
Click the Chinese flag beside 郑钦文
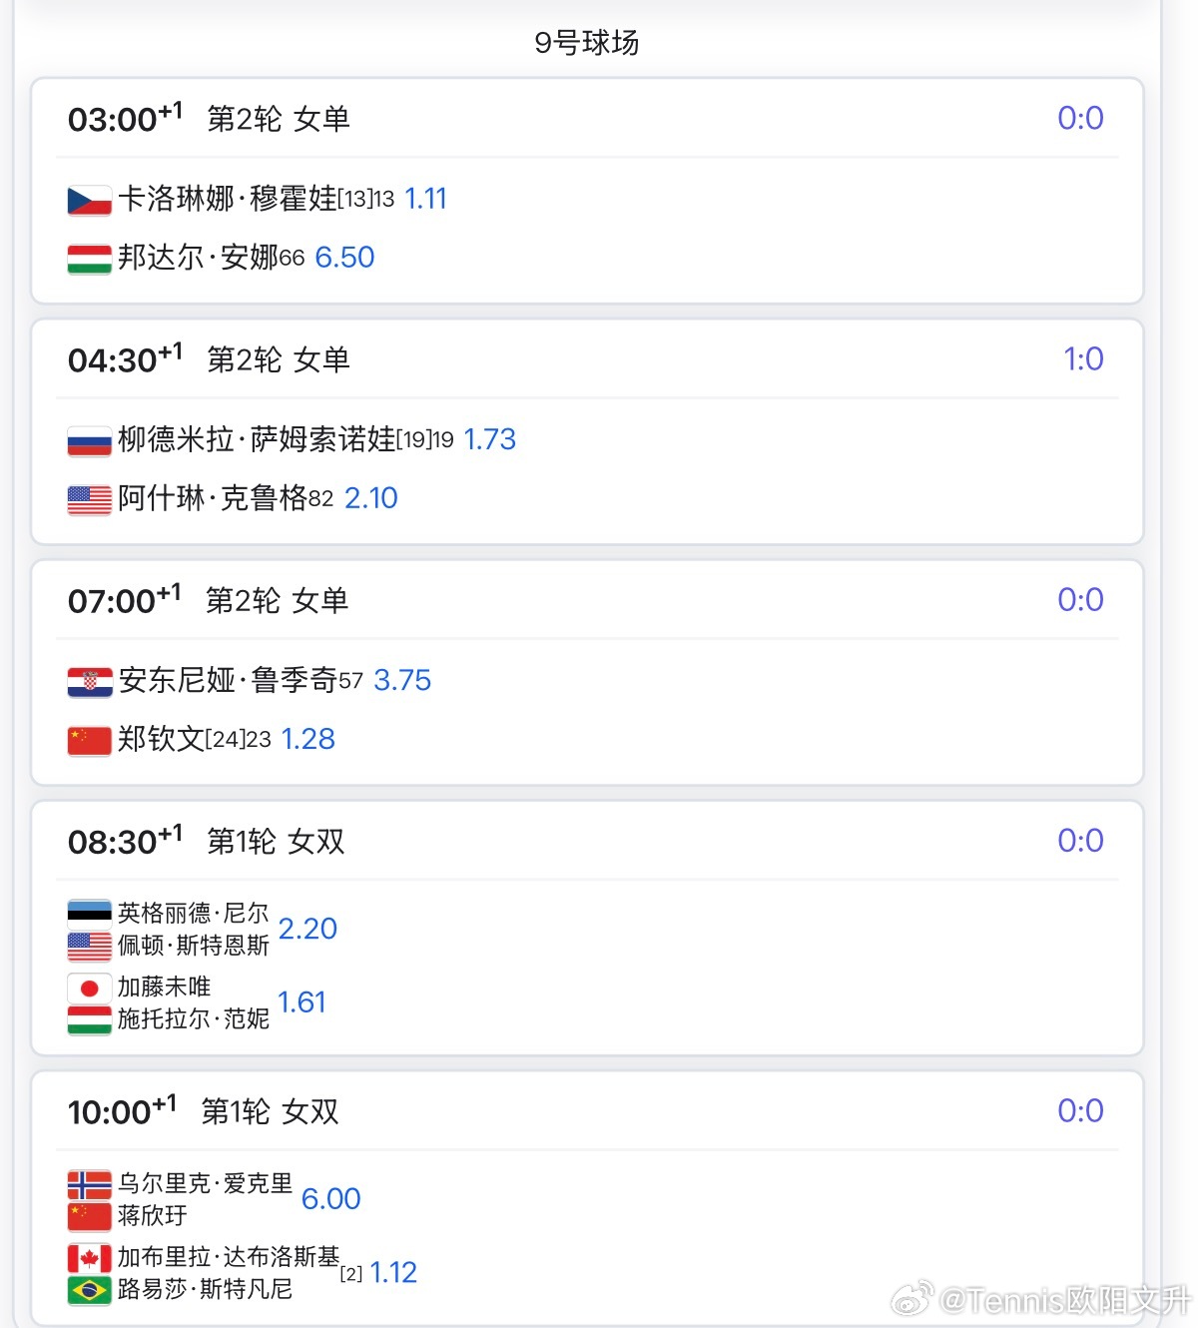coord(89,740)
